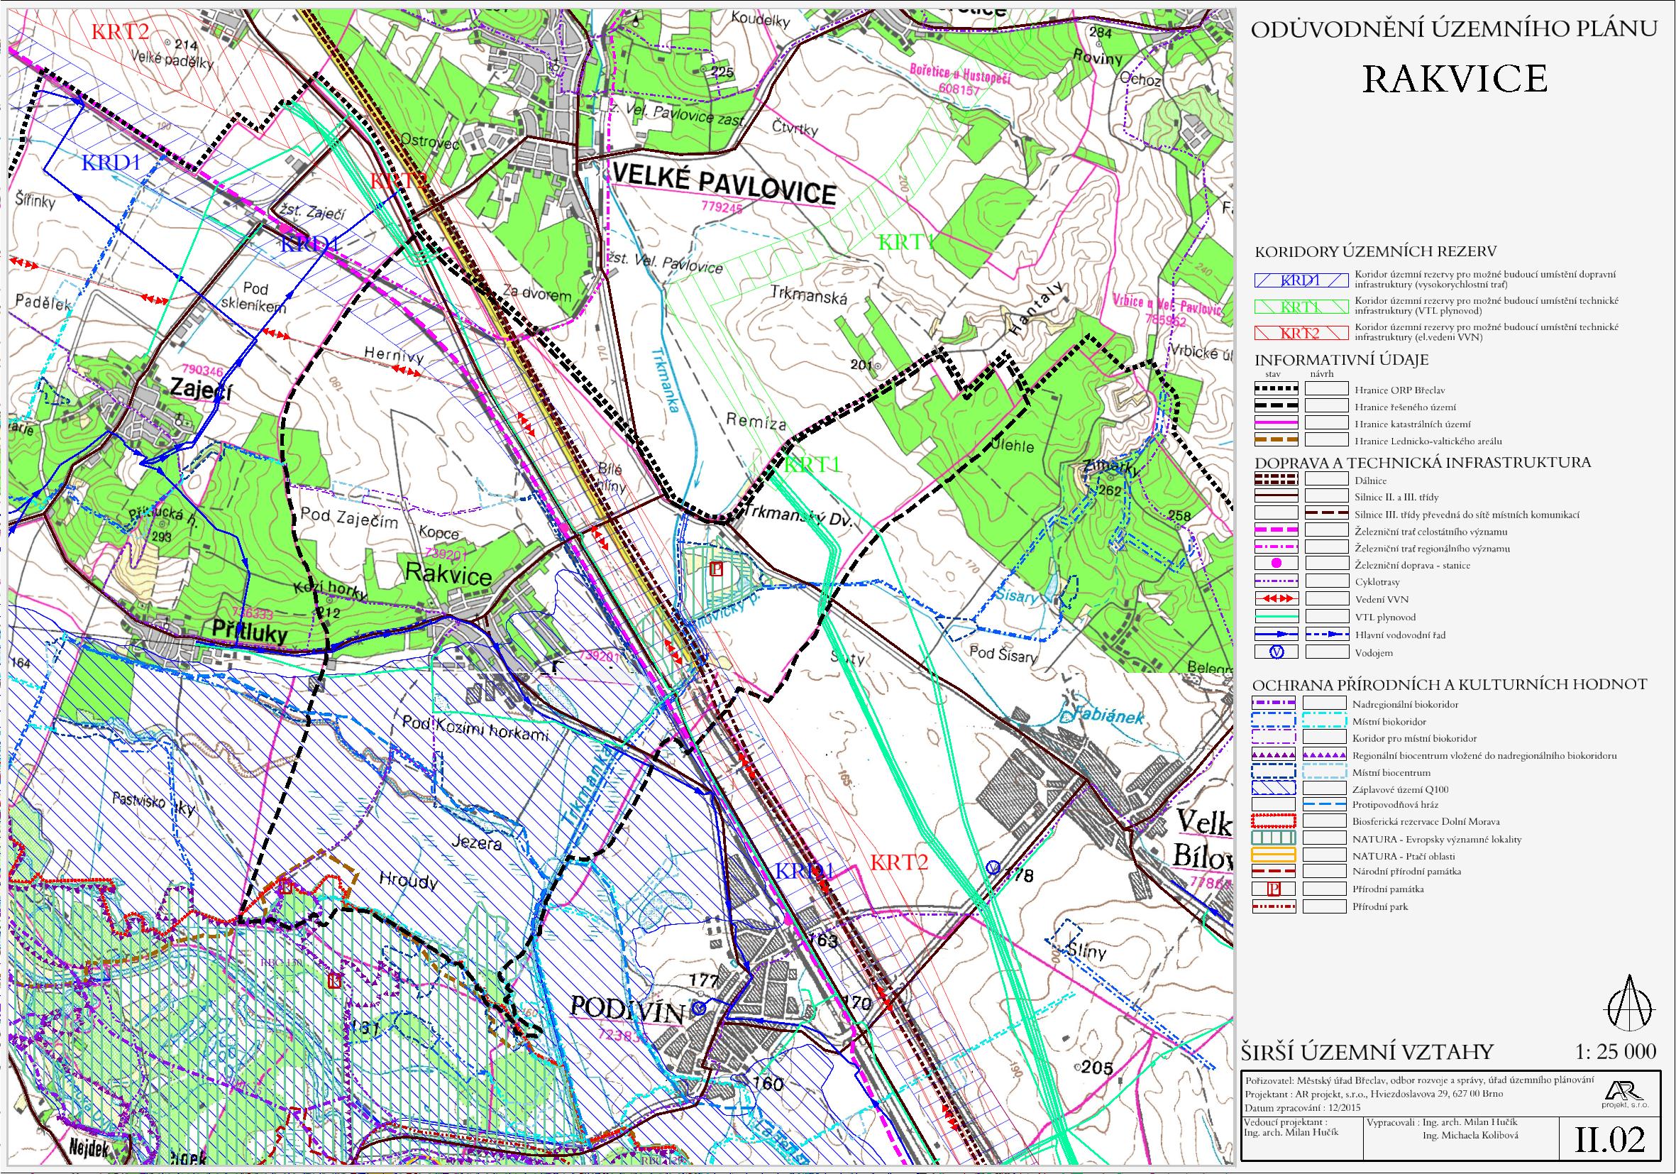
Task: Click the Záplavové území Q100 hatched swatch
Action: (x=1274, y=789)
